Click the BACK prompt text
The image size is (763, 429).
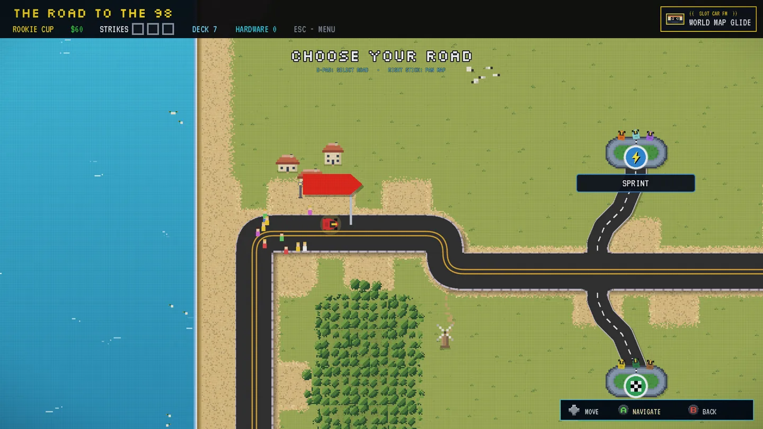point(709,412)
